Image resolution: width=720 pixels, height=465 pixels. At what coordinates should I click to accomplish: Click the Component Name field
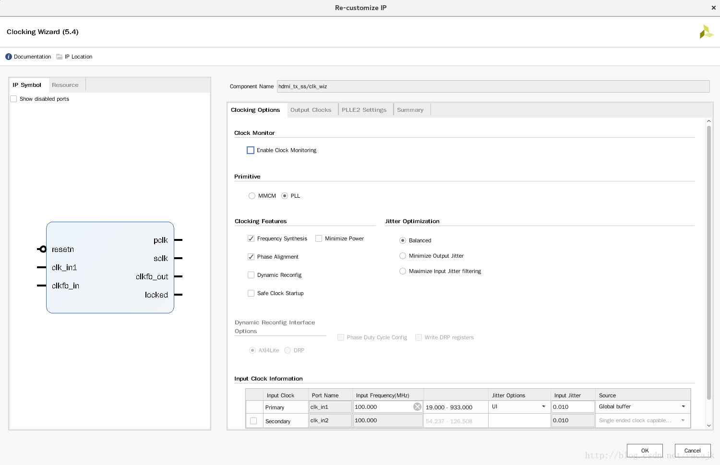pos(493,86)
